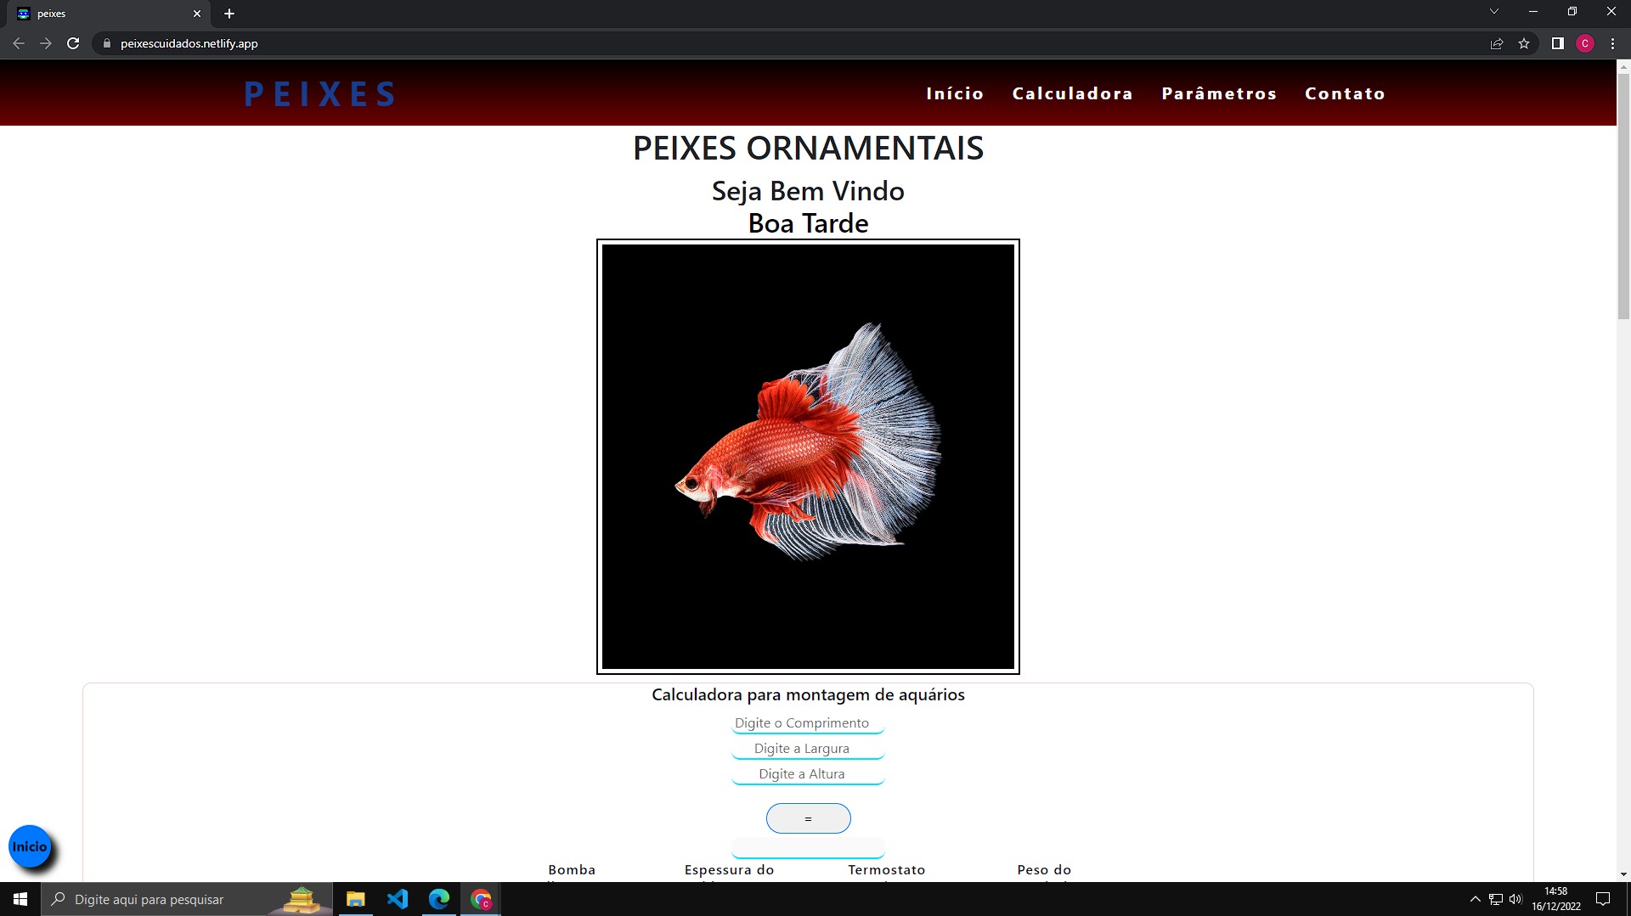The image size is (1631, 916).
Task: Open the Windows Start menu
Action: tap(20, 899)
